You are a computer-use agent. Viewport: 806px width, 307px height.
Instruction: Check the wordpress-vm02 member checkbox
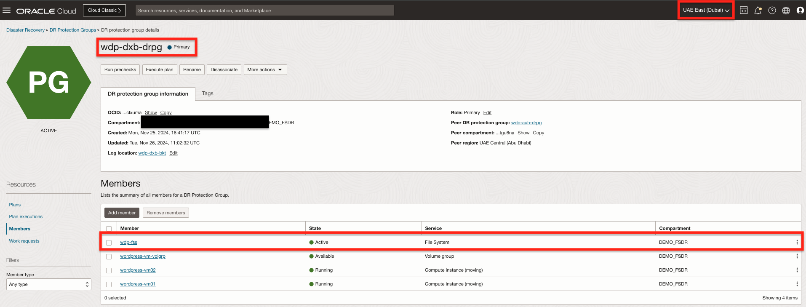tap(109, 270)
